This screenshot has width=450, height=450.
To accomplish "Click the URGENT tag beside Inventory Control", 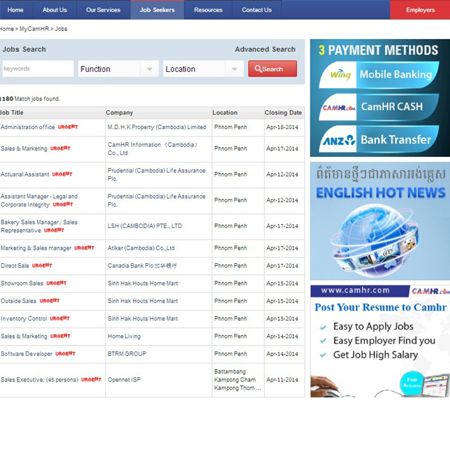I will (x=60, y=318).
